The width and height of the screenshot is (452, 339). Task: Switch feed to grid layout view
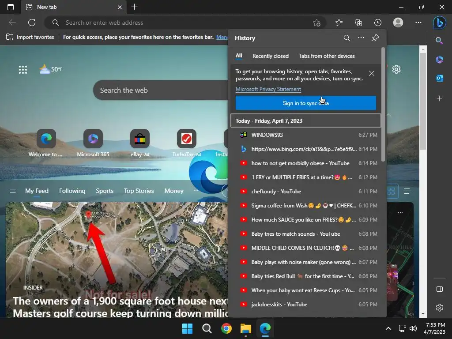point(391,191)
